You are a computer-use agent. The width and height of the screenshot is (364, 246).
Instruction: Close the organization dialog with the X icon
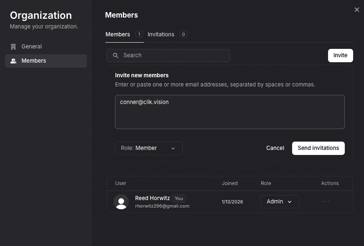coord(357,10)
